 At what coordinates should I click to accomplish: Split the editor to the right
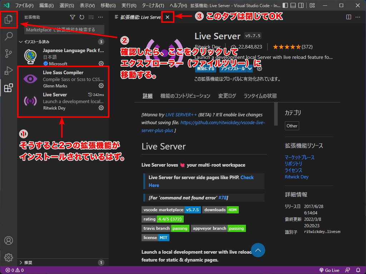pos(348,17)
